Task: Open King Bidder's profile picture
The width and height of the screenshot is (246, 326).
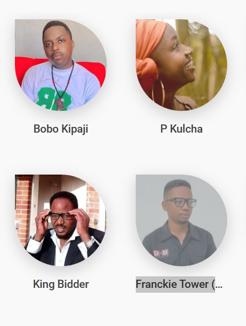Action: [61, 220]
